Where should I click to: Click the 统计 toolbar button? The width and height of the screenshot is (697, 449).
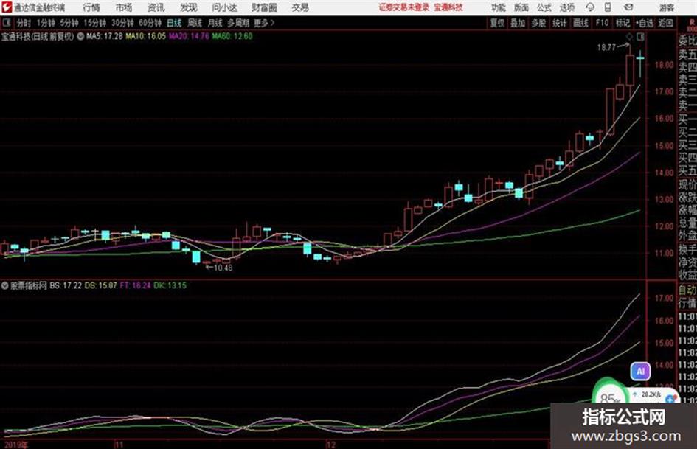coord(559,23)
